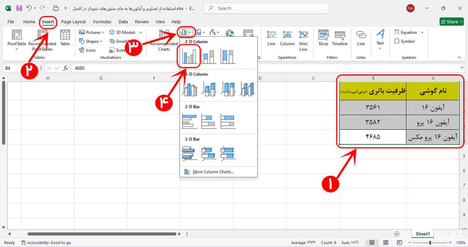Click the Insert Function fx button
The width and height of the screenshot is (468, 247).
pyautogui.click(x=66, y=68)
